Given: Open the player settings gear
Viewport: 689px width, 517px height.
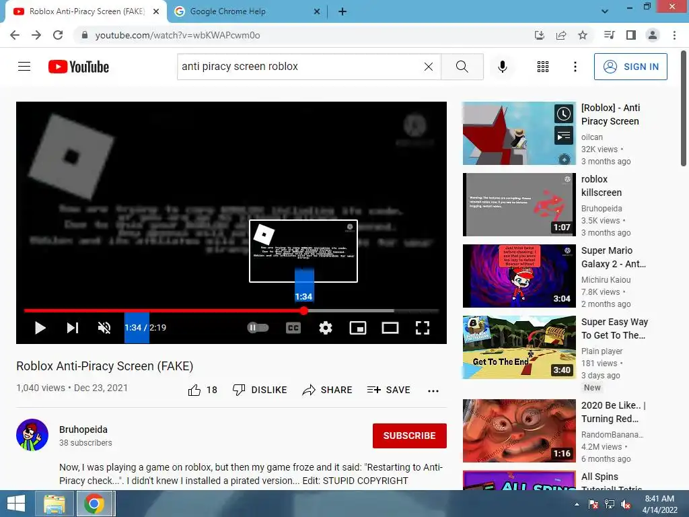Looking at the screenshot, I should click(326, 328).
